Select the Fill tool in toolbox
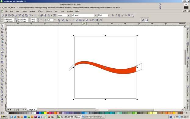Image resolution: width=190 pixels, height=119 pixels. (x=2, y=73)
